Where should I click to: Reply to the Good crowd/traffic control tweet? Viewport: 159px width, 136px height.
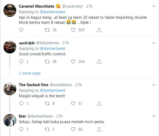point(21,61)
